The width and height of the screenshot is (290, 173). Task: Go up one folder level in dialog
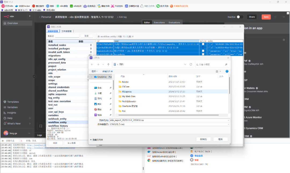(108, 64)
